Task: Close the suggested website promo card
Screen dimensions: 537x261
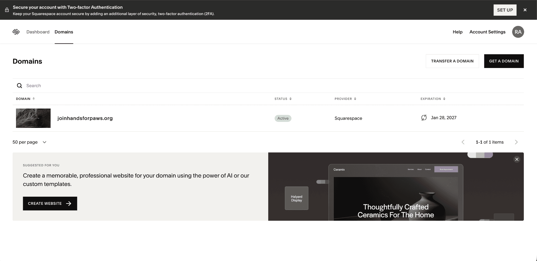Action: 517,159
